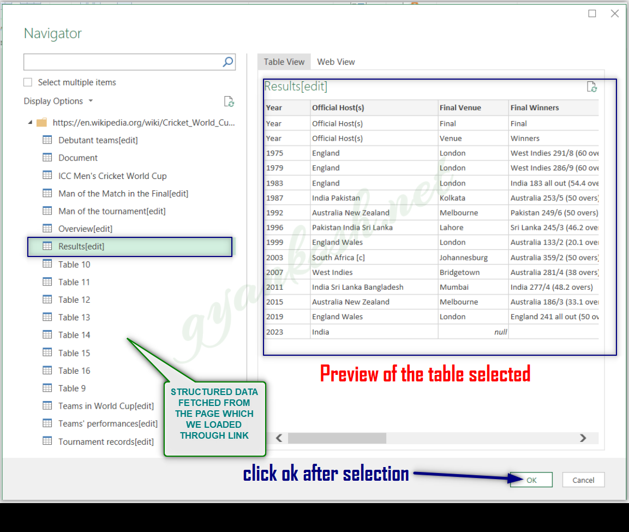The image size is (629, 532).
Task: Click the OK button
Action: point(531,480)
